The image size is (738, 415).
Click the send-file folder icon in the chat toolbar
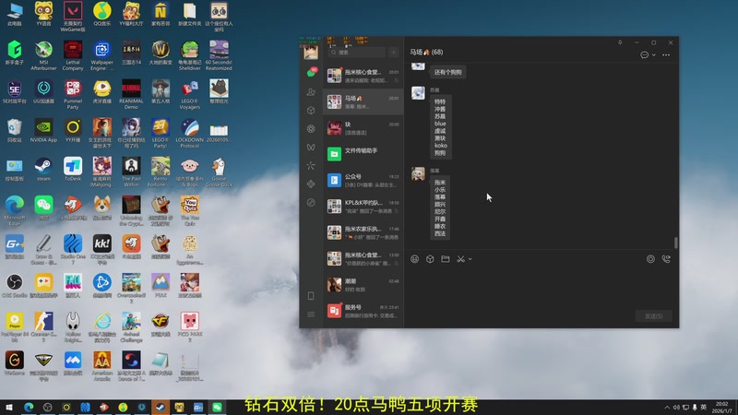(x=446, y=259)
